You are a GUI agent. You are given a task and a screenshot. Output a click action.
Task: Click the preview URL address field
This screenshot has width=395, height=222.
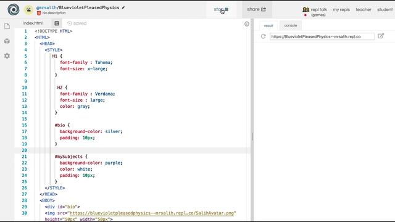click(322, 36)
